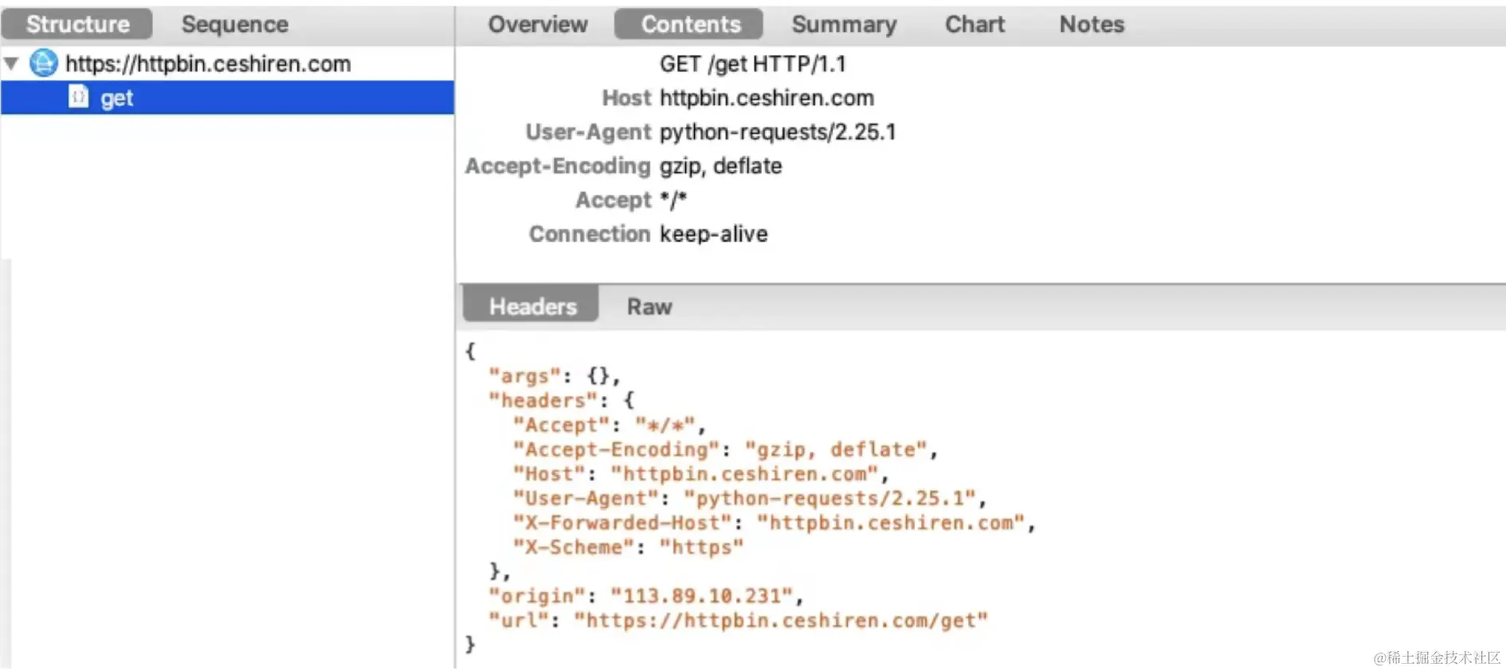Open the Overview tab

click(x=538, y=25)
